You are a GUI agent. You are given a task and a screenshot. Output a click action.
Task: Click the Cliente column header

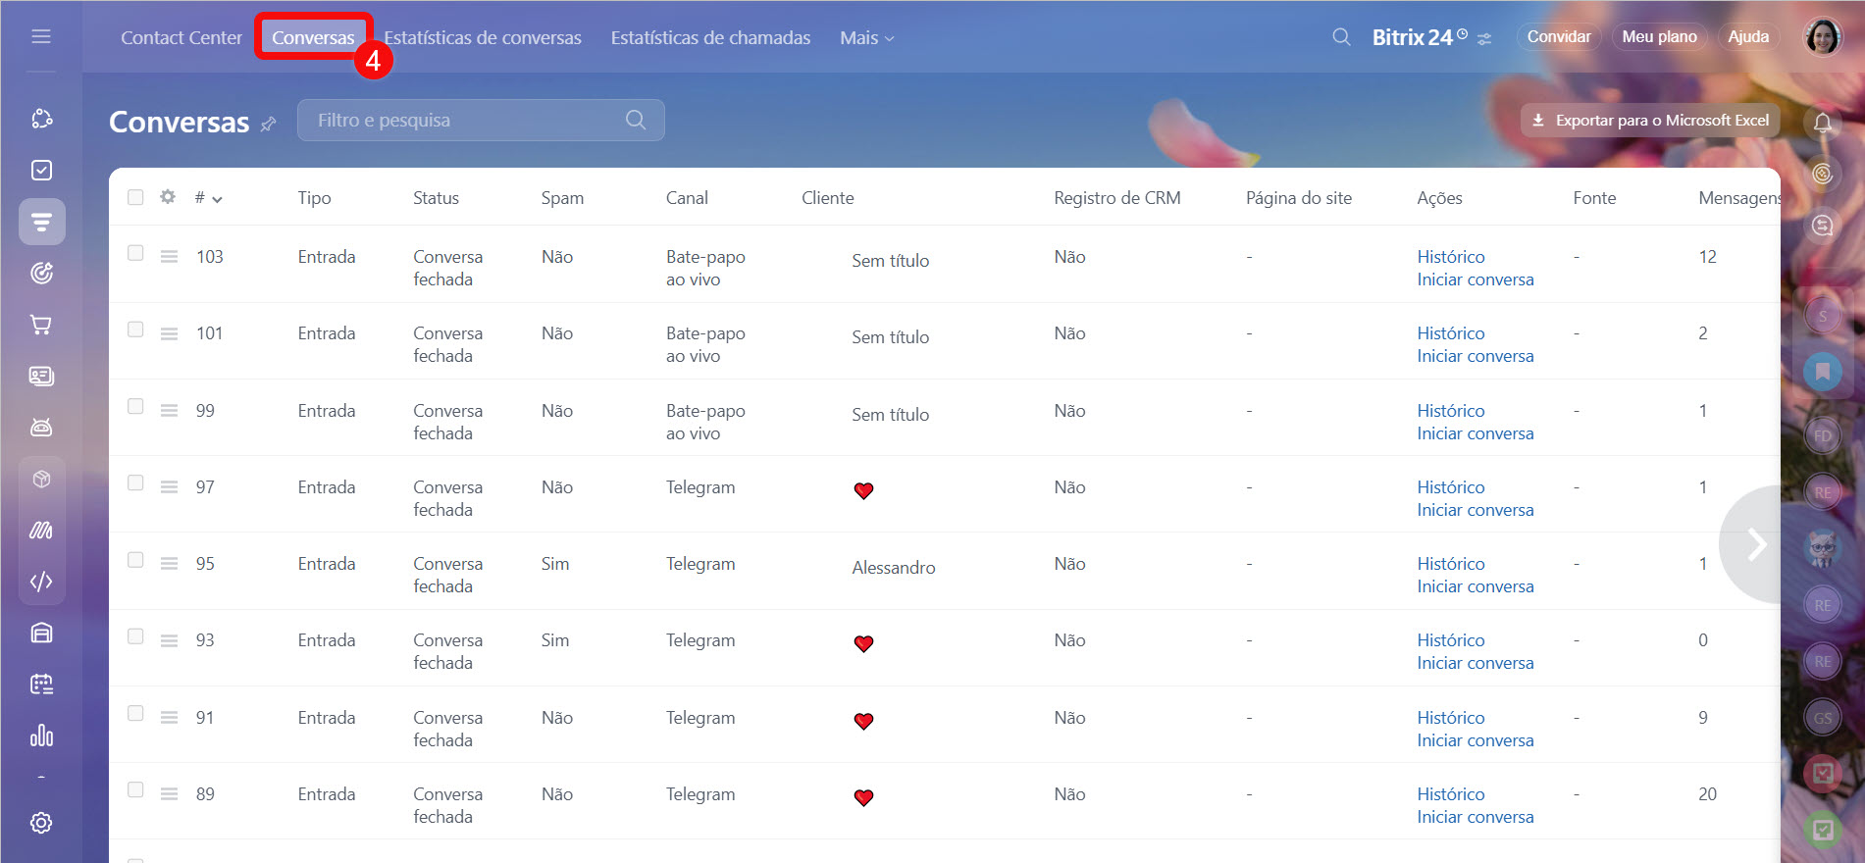827,197
